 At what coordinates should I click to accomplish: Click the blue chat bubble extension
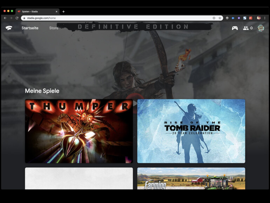[233, 18]
